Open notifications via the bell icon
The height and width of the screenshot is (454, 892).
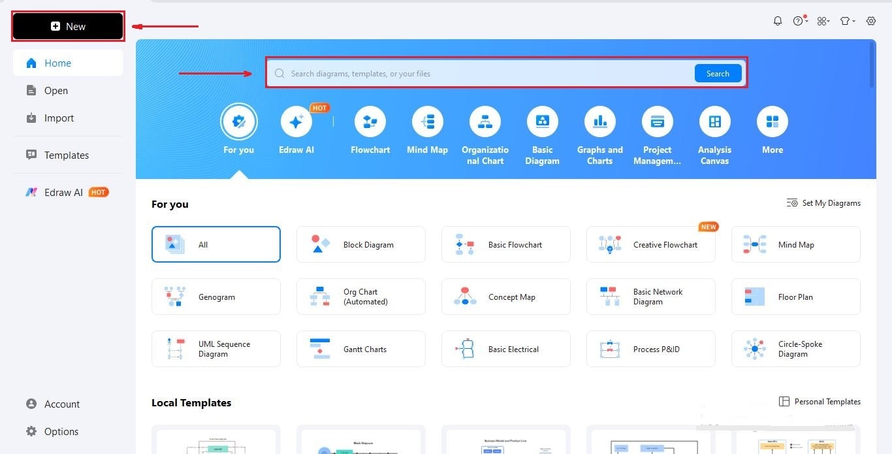[778, 20]
